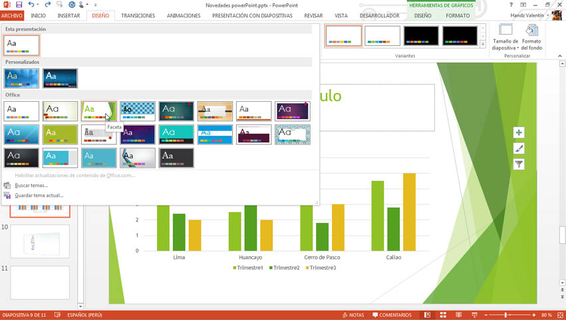This screenshot has width=566, height=320.
Task: Switch to Slide Sorter view icon
Action: pyautogui.click(x=442, y=315)
